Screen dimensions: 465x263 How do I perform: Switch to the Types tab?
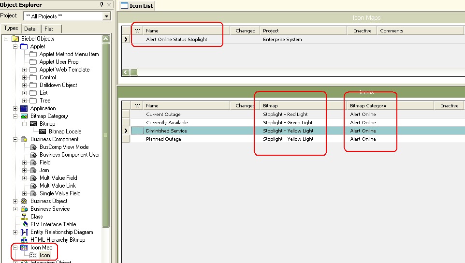(x=11, y=28)
